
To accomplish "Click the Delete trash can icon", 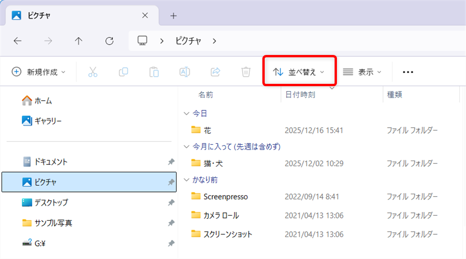I will coord(246,72).
